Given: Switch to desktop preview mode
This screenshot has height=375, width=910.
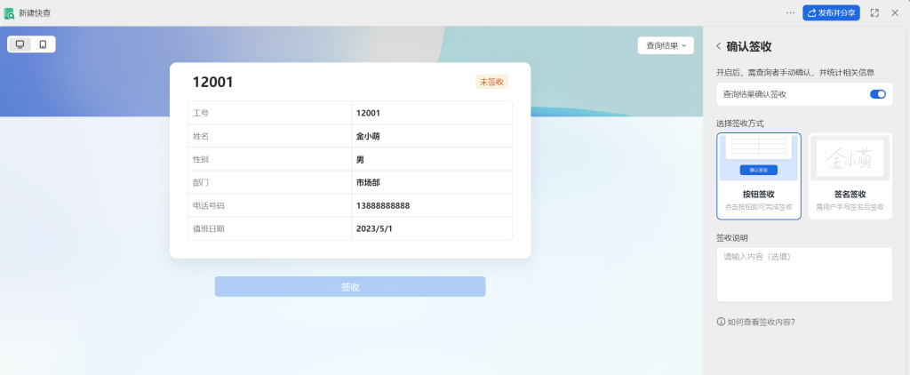Looking at the screenshot, I should coord(20,44).
